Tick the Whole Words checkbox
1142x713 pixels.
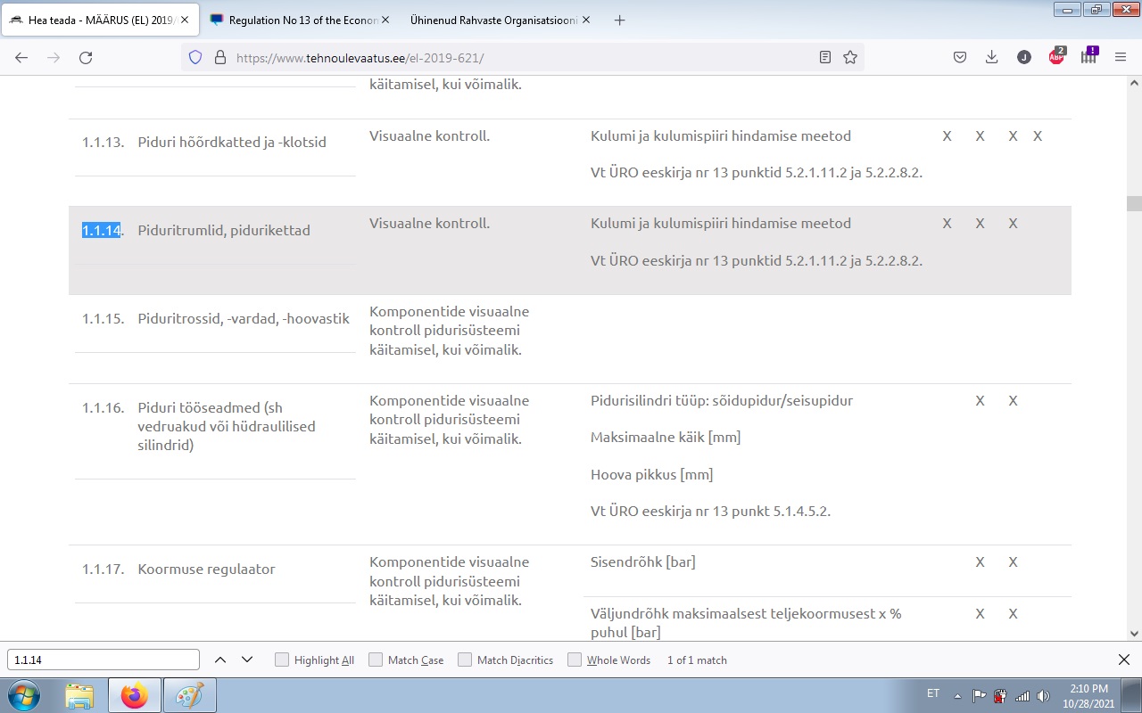click(x=575, y=660)
